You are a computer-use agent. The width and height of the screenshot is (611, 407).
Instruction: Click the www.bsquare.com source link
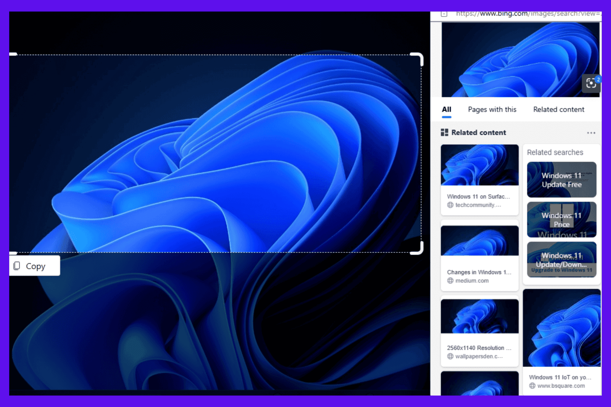(561, 386)
